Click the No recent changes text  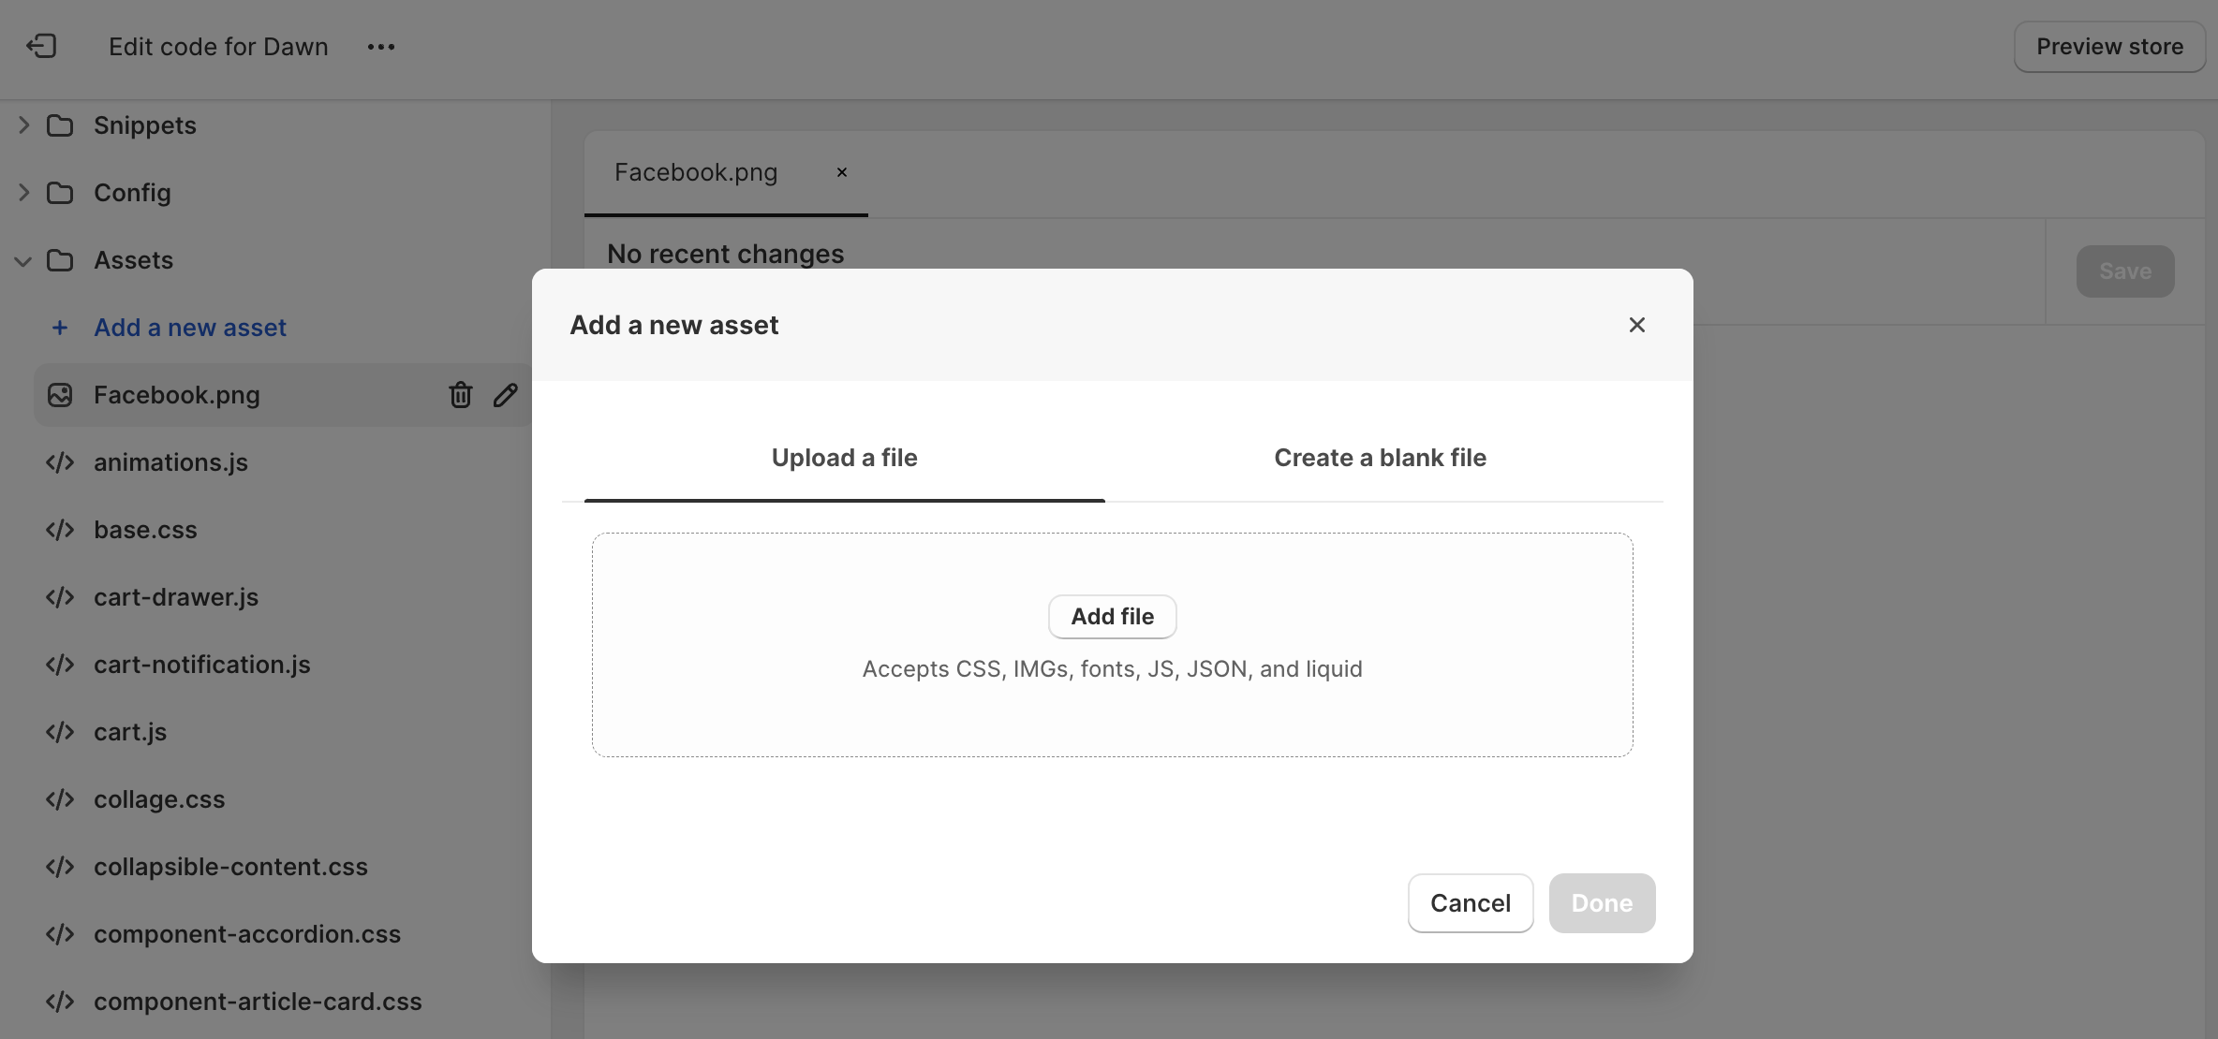[726, 254]
